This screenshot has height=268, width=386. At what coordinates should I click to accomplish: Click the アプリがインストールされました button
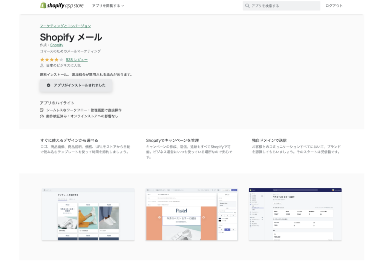[x=76, y=85]
